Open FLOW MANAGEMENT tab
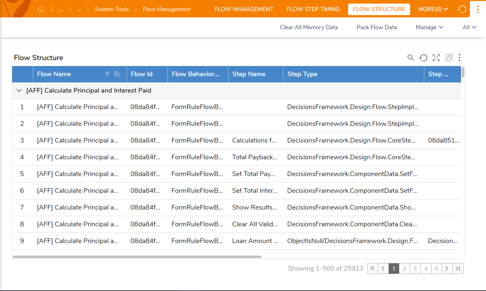Screen dimensions: 486x291 (x=244, y=9)
